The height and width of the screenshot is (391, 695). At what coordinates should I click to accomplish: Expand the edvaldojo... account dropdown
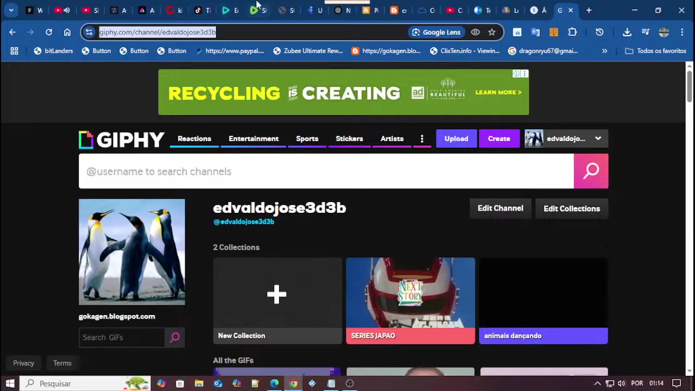click(598, 138)
